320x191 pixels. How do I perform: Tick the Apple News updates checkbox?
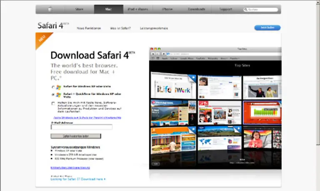[53, 103]
